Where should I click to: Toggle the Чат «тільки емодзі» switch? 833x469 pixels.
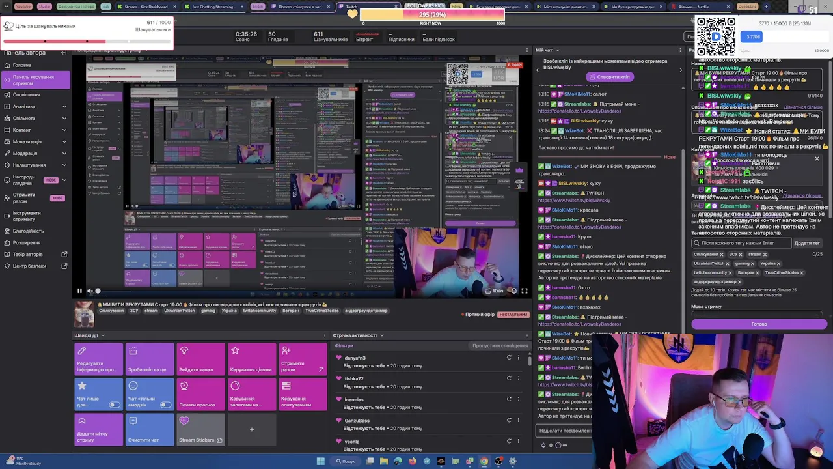point(165,405)
